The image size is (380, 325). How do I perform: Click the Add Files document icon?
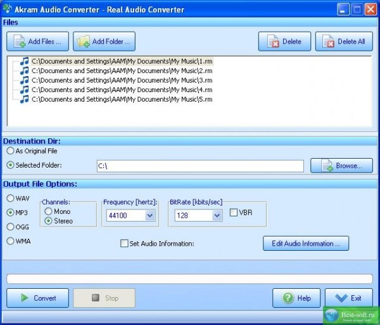20,41
